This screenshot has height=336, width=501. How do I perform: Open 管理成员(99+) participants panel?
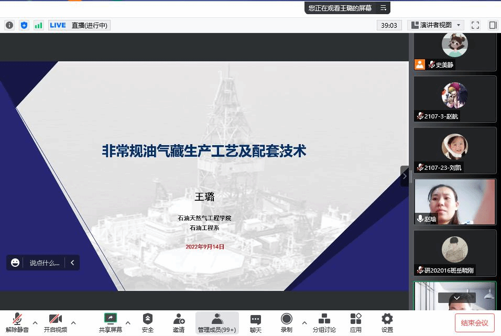(217, 323)
